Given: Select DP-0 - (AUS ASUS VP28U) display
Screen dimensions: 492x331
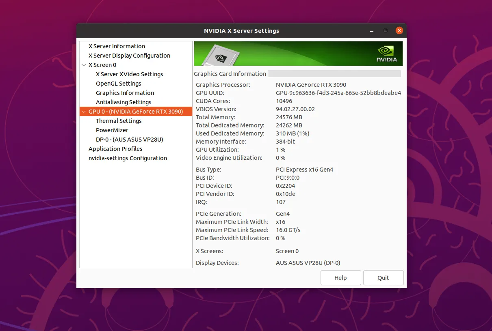Looking at the screenshot, I should point(129,140).
